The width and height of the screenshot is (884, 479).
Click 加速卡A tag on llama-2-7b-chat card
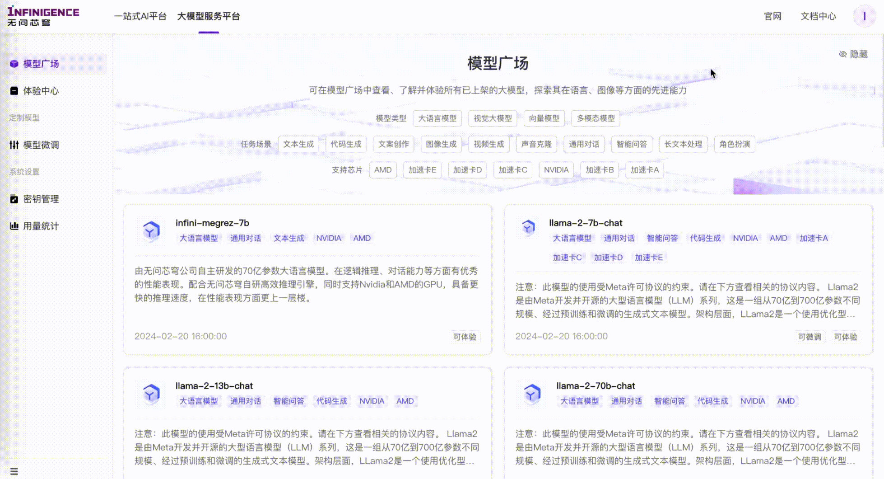pos(814,238)
